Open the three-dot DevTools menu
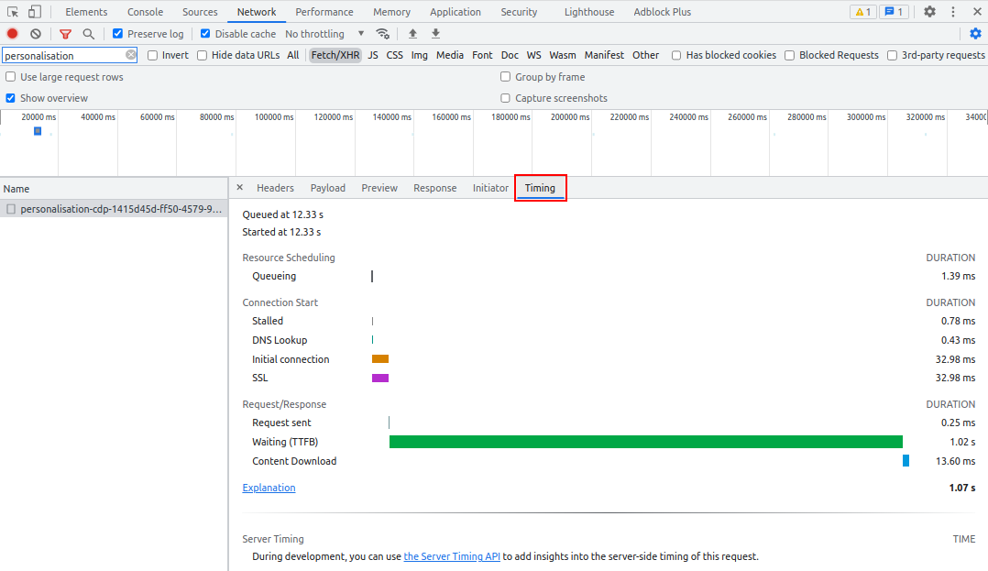988x571 pixels. (953, 11)
